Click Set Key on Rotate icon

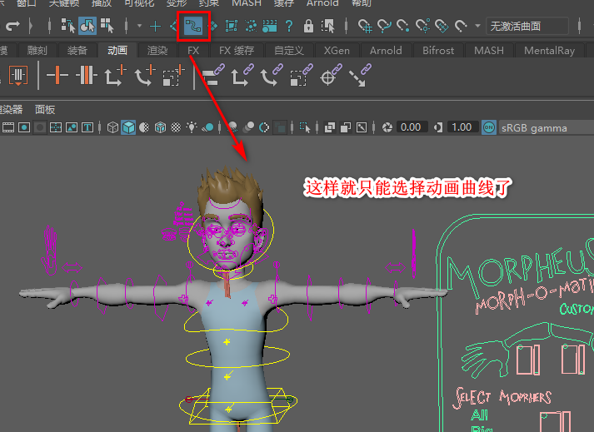point(145,75)
